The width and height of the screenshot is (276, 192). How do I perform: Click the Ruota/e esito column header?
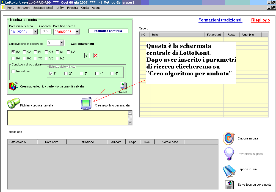(169, 142)
